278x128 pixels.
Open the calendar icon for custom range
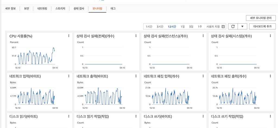(223, 27)
